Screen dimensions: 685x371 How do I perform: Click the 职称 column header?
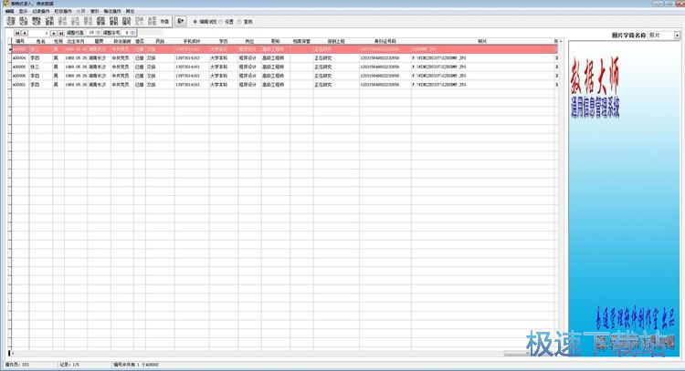275,41
